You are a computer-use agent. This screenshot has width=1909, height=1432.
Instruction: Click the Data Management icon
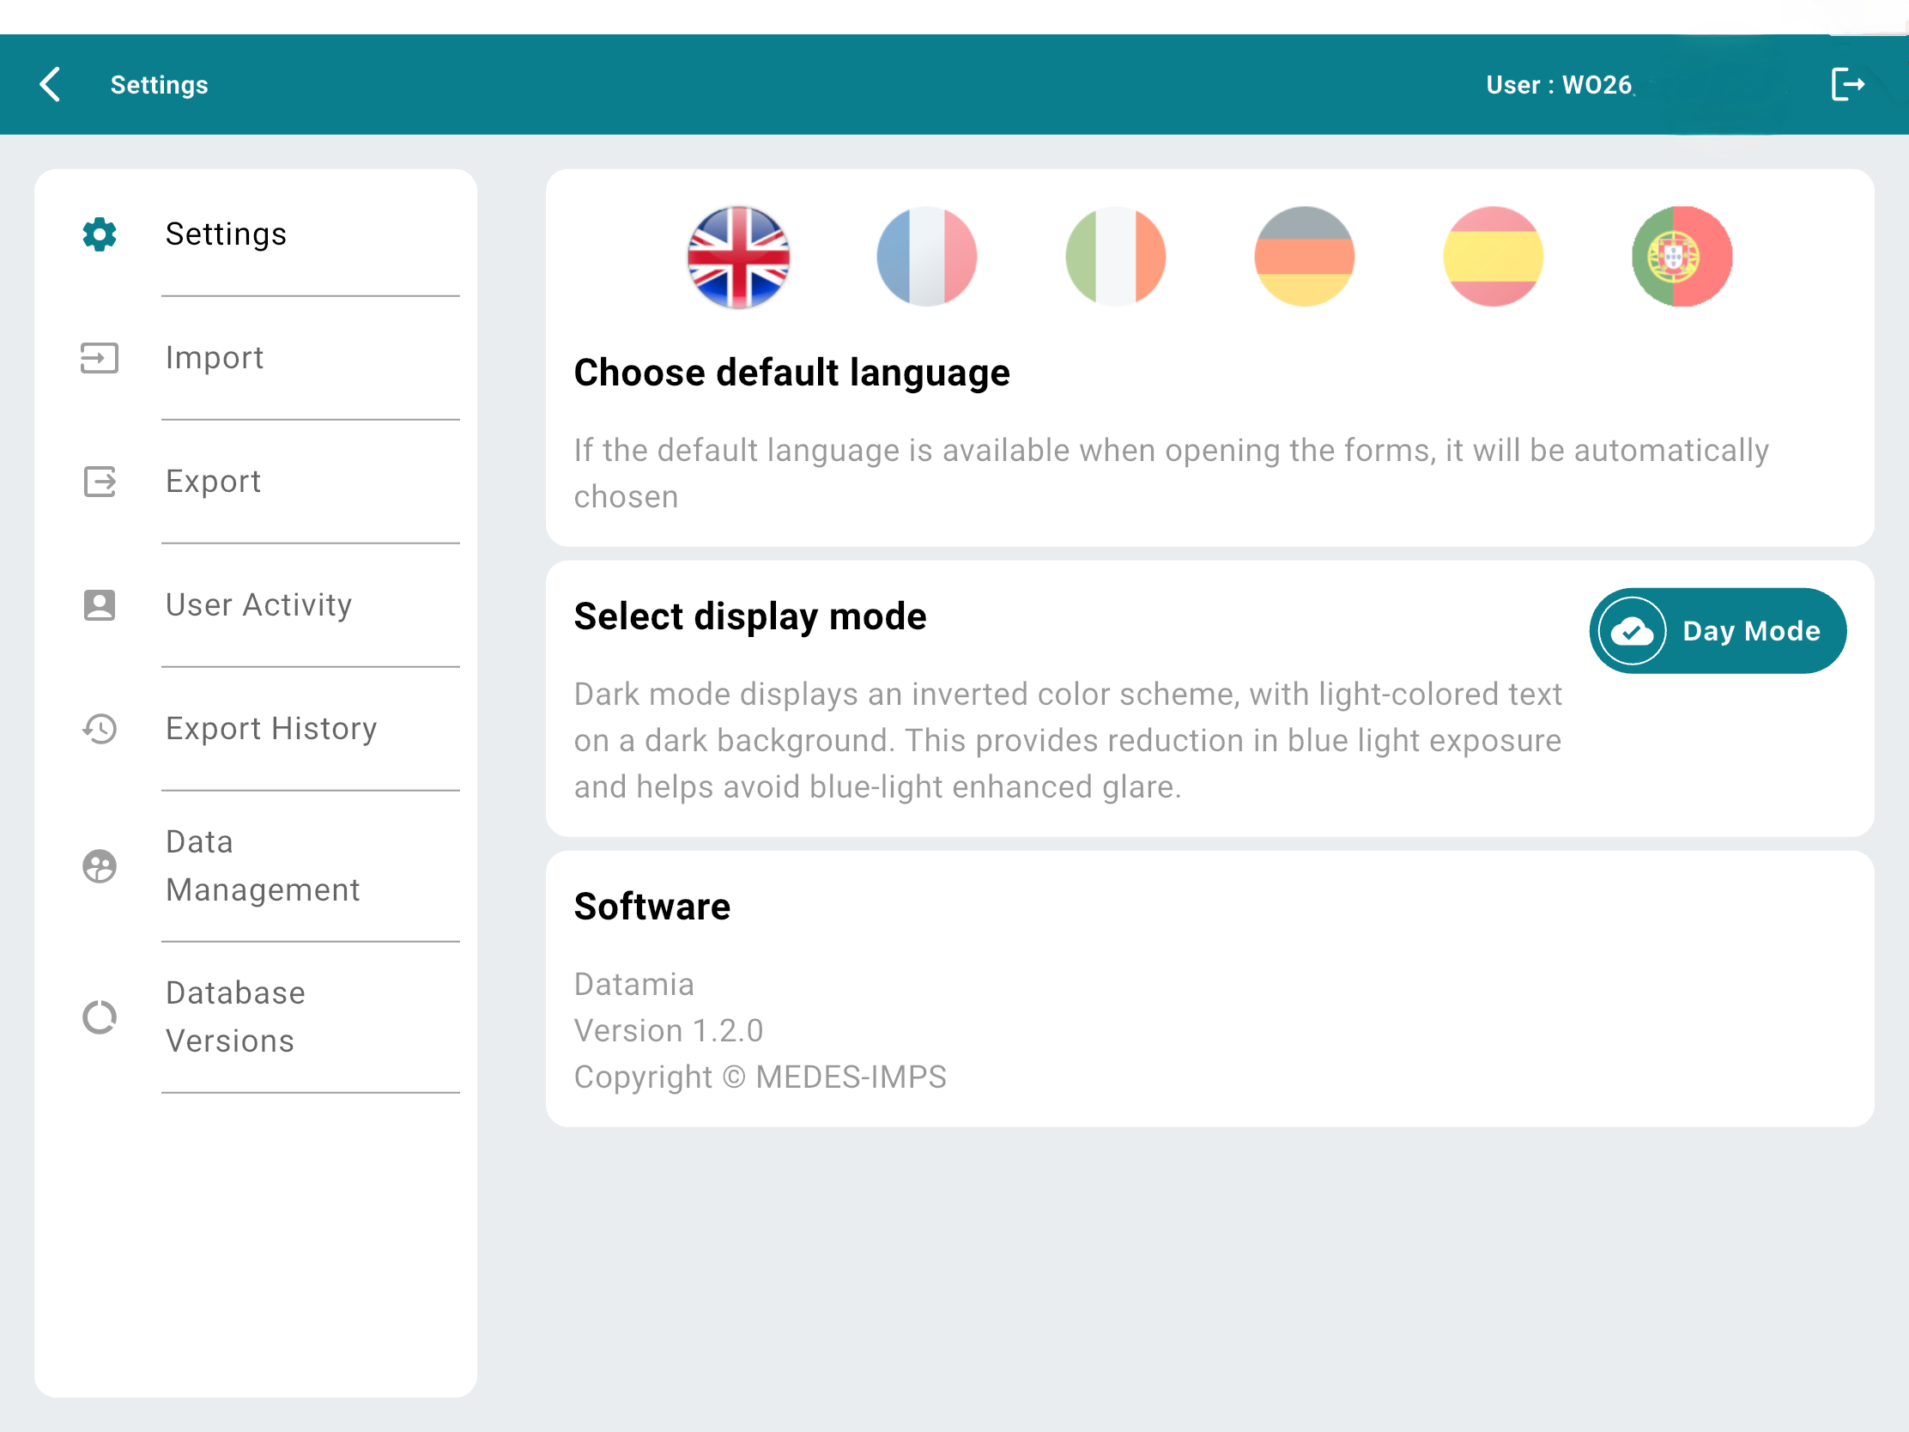pos(100,865)
